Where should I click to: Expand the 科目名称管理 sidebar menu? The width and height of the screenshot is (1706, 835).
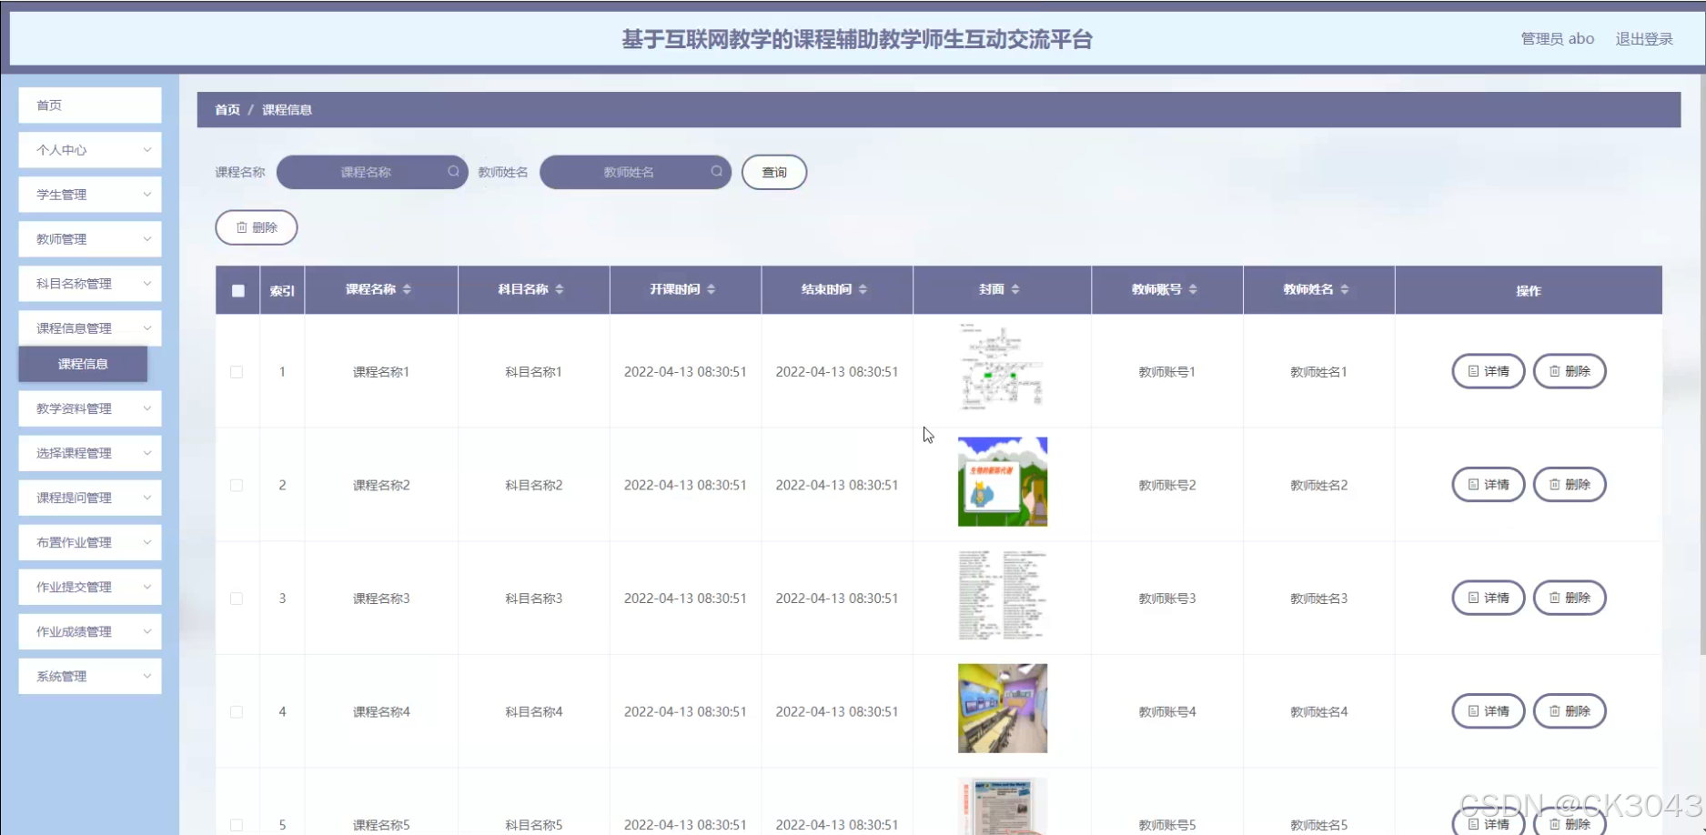(x=90, y=284)
